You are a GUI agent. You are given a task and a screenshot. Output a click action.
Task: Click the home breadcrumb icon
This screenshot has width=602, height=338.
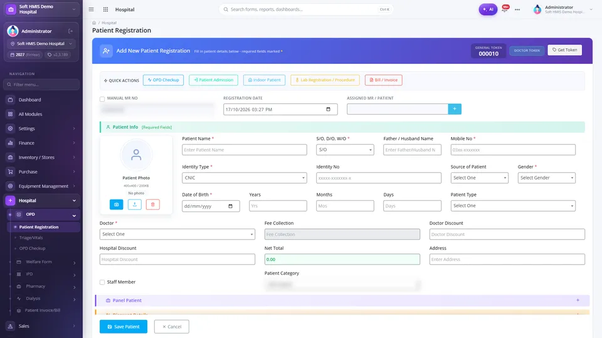94,23
